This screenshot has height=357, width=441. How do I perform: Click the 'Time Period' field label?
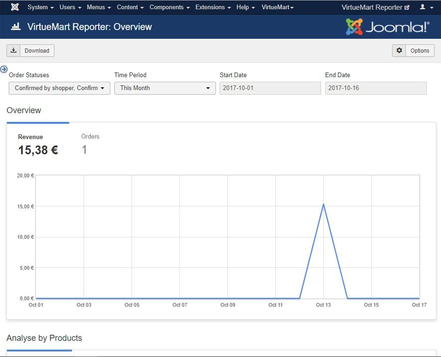pos(130,75)
